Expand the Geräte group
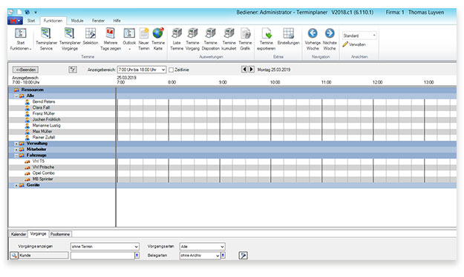 point(16,185)
